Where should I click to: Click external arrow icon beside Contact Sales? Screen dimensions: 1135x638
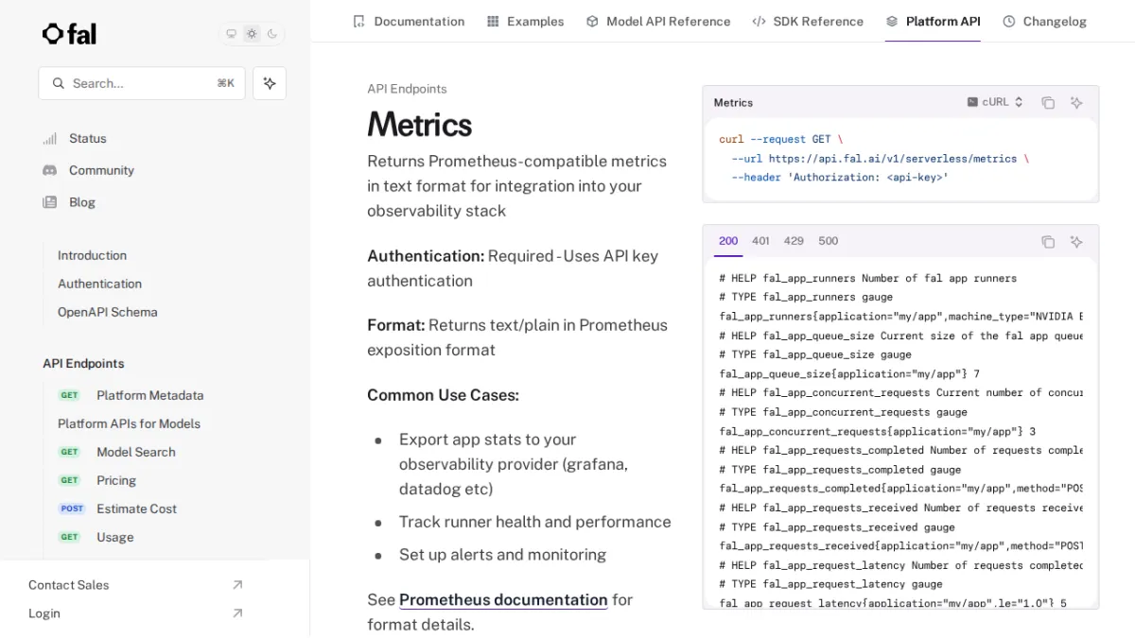(x=237, y=585)
